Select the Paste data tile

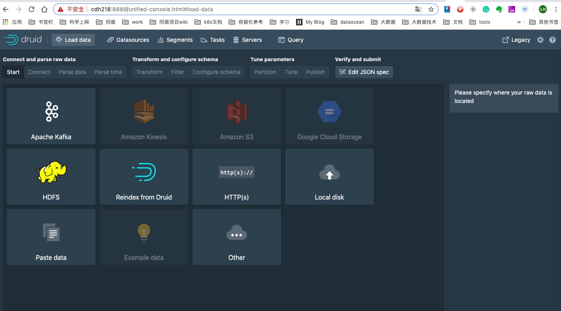click(x=51, y=237)
